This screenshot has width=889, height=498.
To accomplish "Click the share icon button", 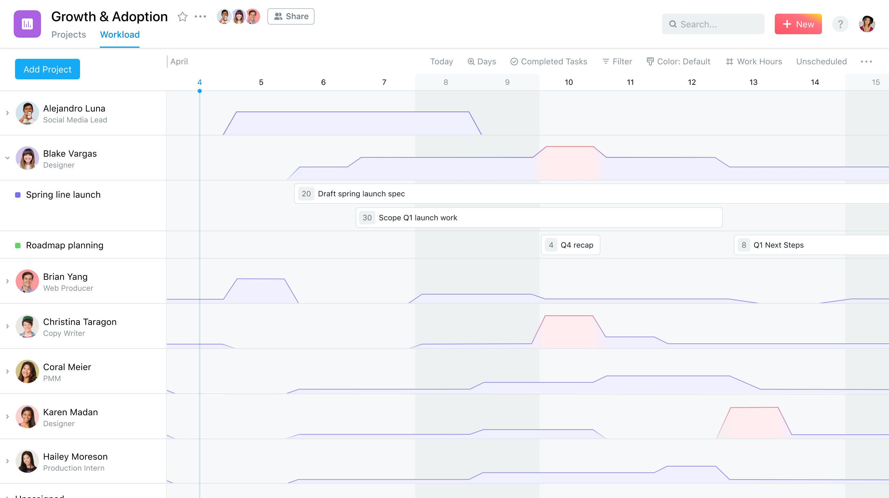I will click(290, 16).
